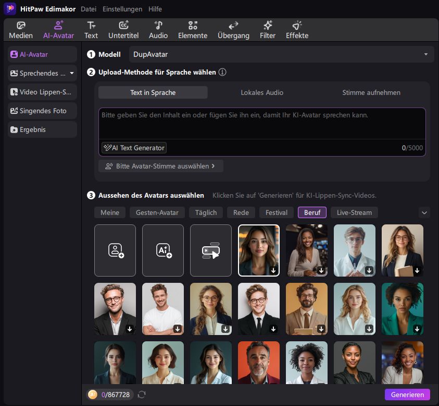Screen dimensions: 439x406
Task: Open the Singendes Foto sidebar tab
Action: [x=42, y=111]
